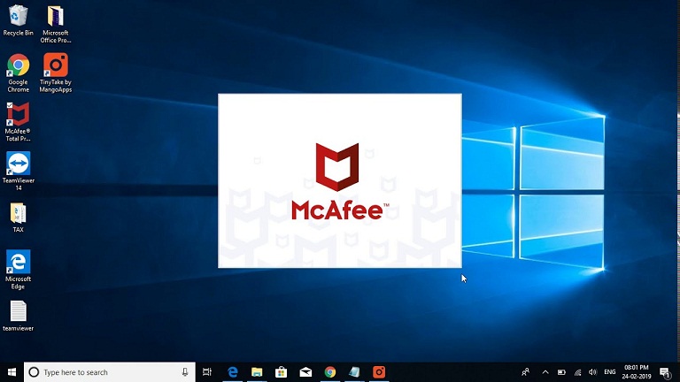Open the People icon in system tray
This screenshot has width=680, height=382.
point(525,372)
